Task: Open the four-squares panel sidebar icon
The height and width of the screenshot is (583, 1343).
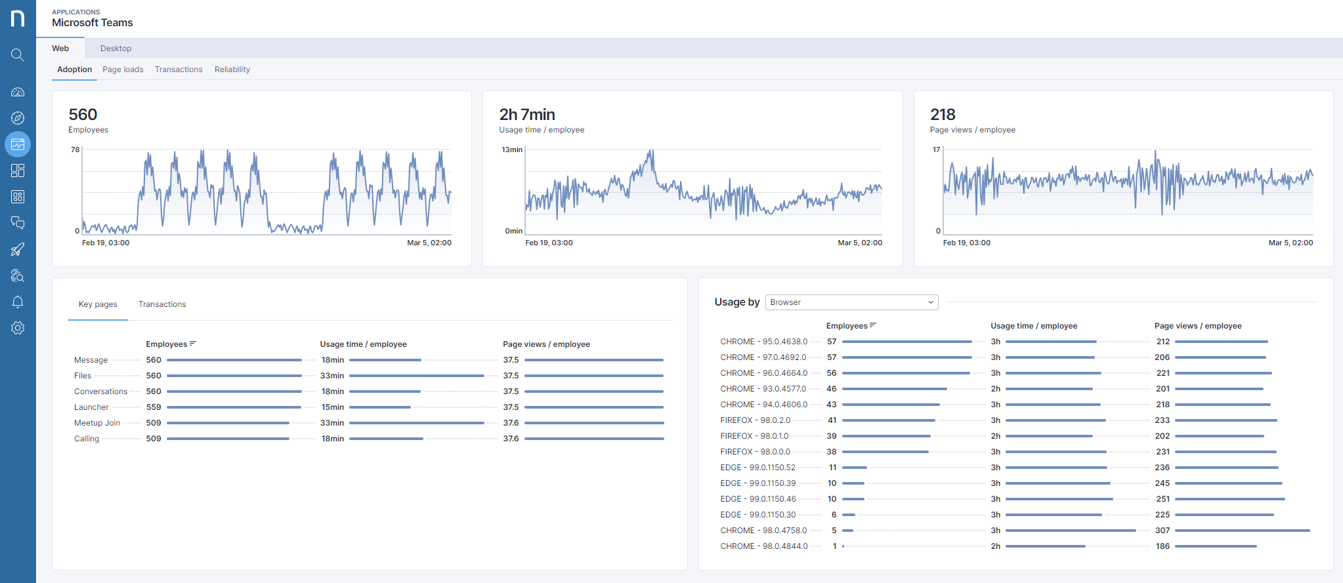Action: (x=18, y=197)
